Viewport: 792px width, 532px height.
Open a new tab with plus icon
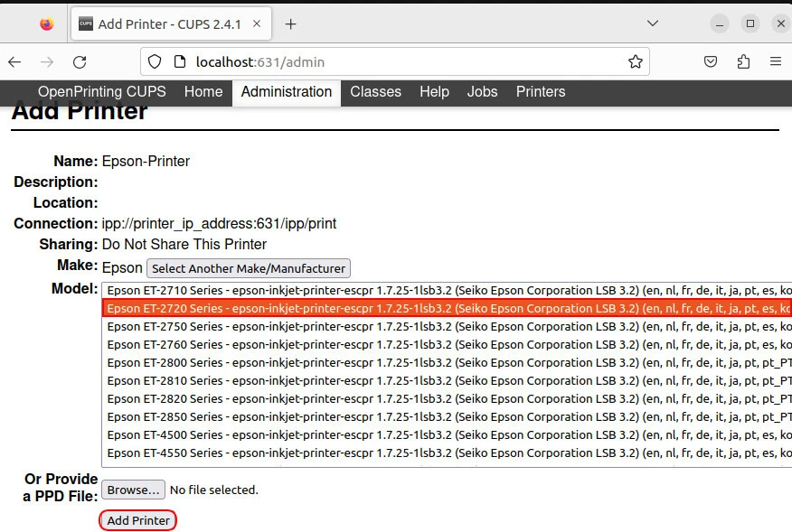point(290,24)
